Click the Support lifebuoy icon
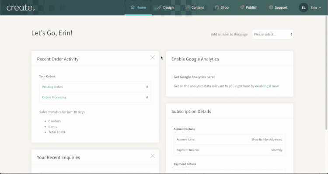 point(271,7)
